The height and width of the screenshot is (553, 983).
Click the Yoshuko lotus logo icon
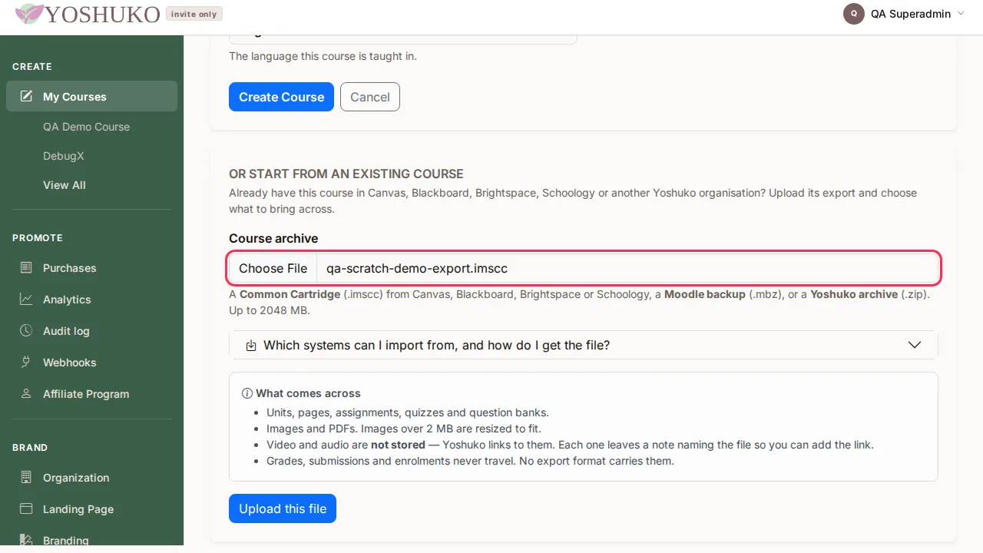click(30, 14)
